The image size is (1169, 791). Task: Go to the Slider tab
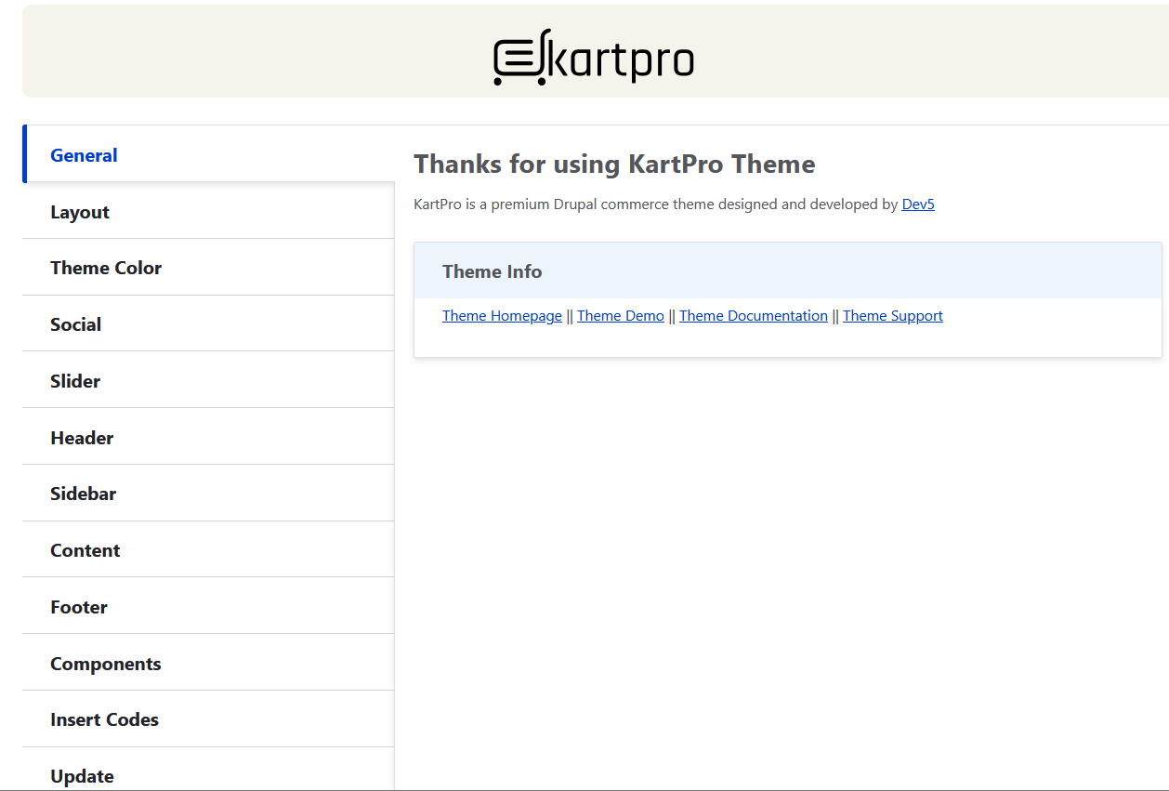coord(75,381)
